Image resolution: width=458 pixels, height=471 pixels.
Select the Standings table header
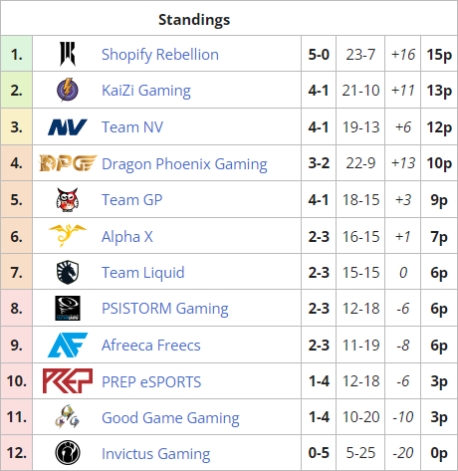194,19
